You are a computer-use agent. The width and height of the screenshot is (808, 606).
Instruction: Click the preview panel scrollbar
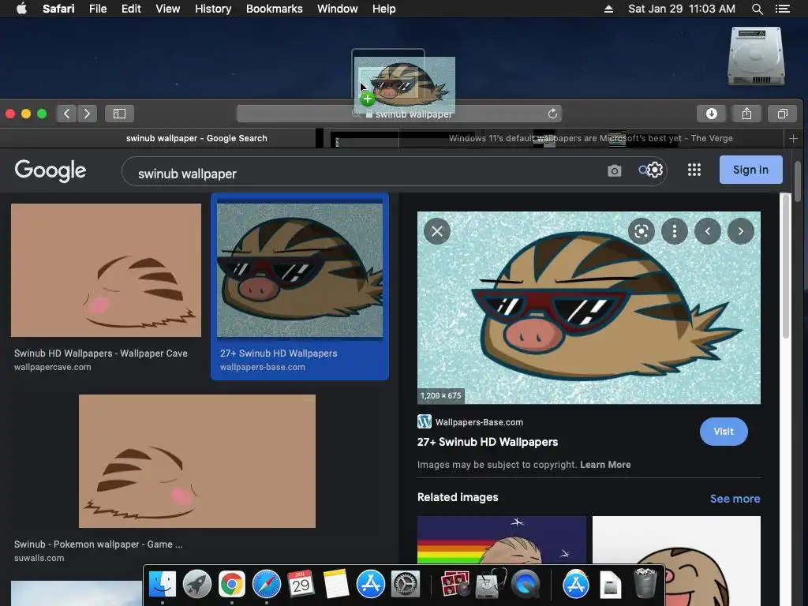pos(786,267)
